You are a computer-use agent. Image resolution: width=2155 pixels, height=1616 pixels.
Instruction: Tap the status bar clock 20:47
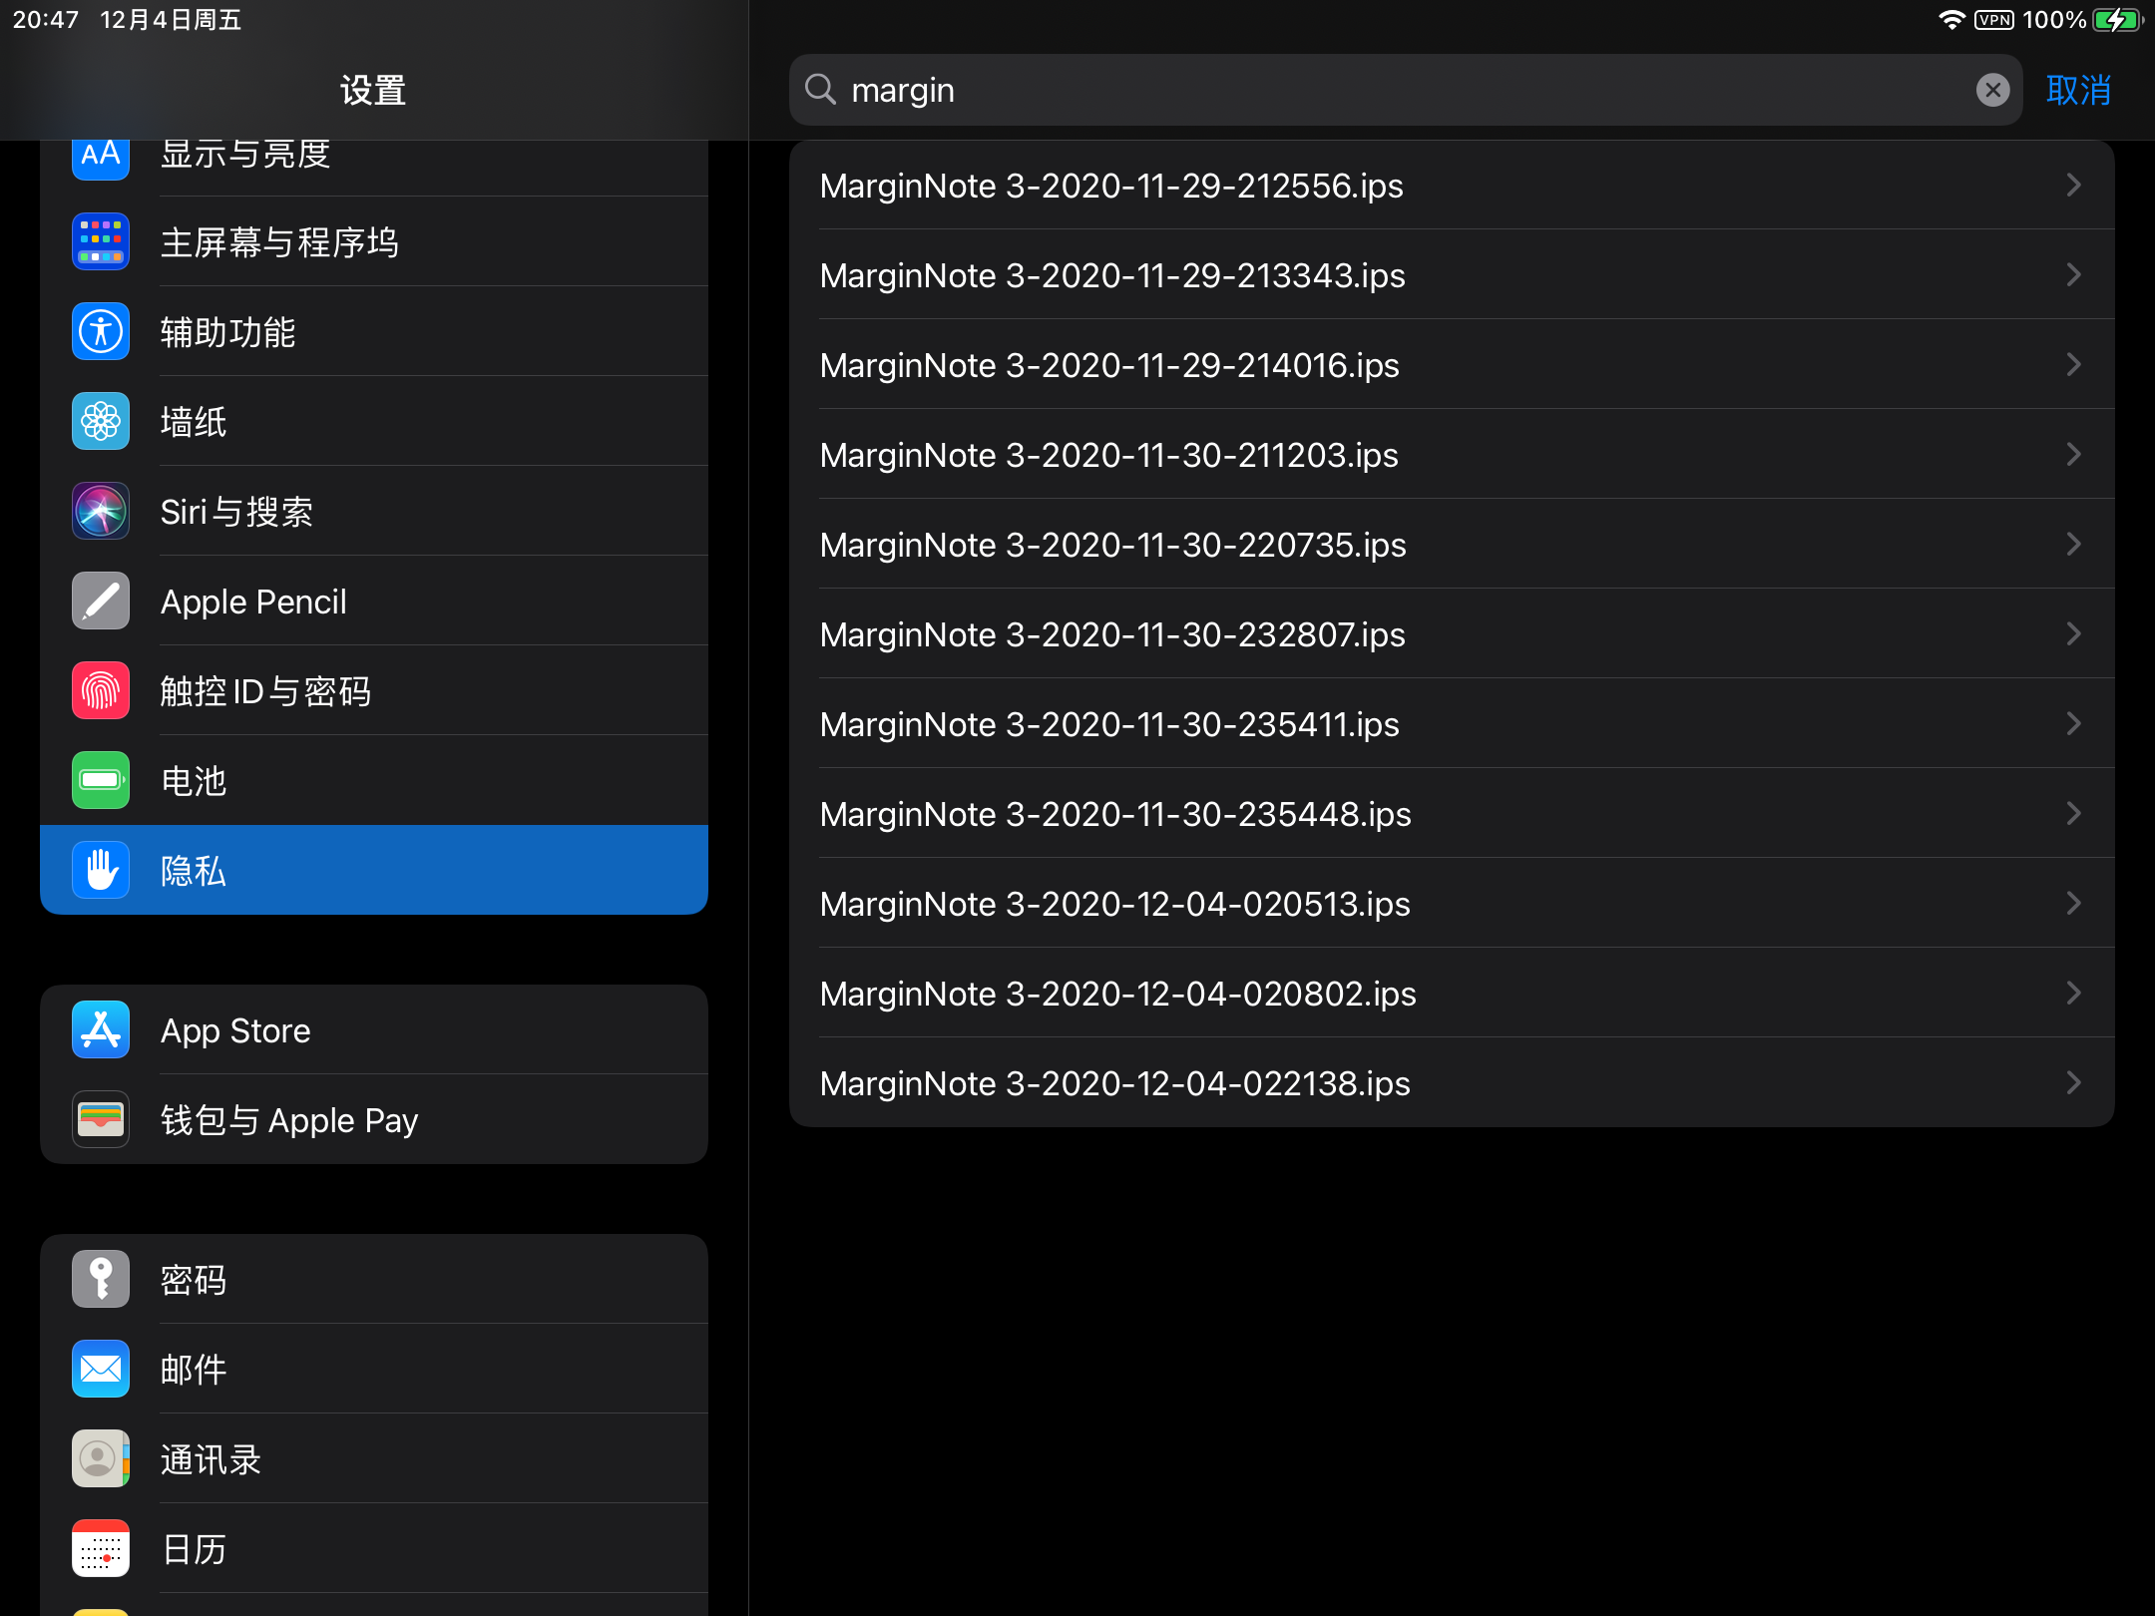45,20
